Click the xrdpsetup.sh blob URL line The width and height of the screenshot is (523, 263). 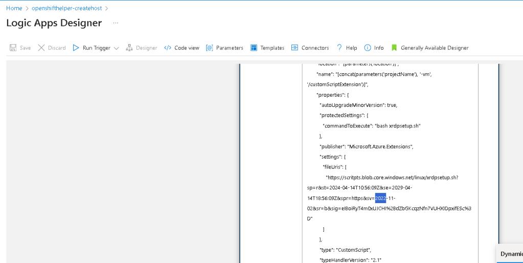392,177
